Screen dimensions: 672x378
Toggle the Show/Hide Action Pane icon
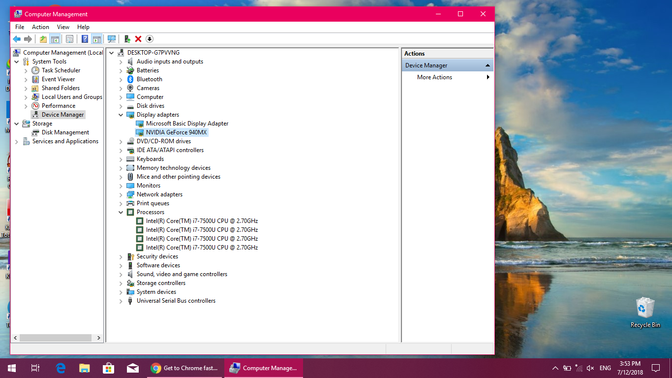click(x=96, y=39)
